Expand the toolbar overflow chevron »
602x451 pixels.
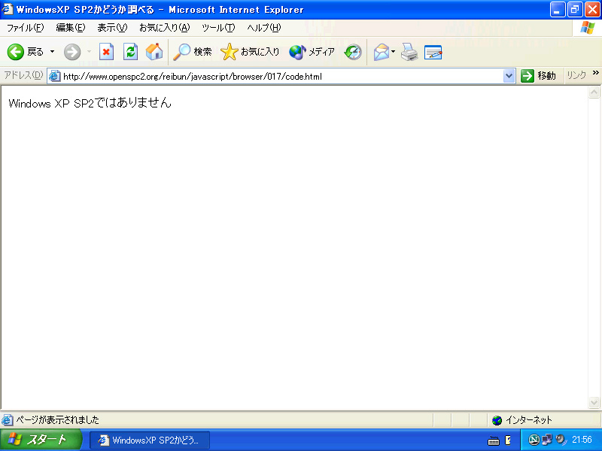(x=595, y=73)
